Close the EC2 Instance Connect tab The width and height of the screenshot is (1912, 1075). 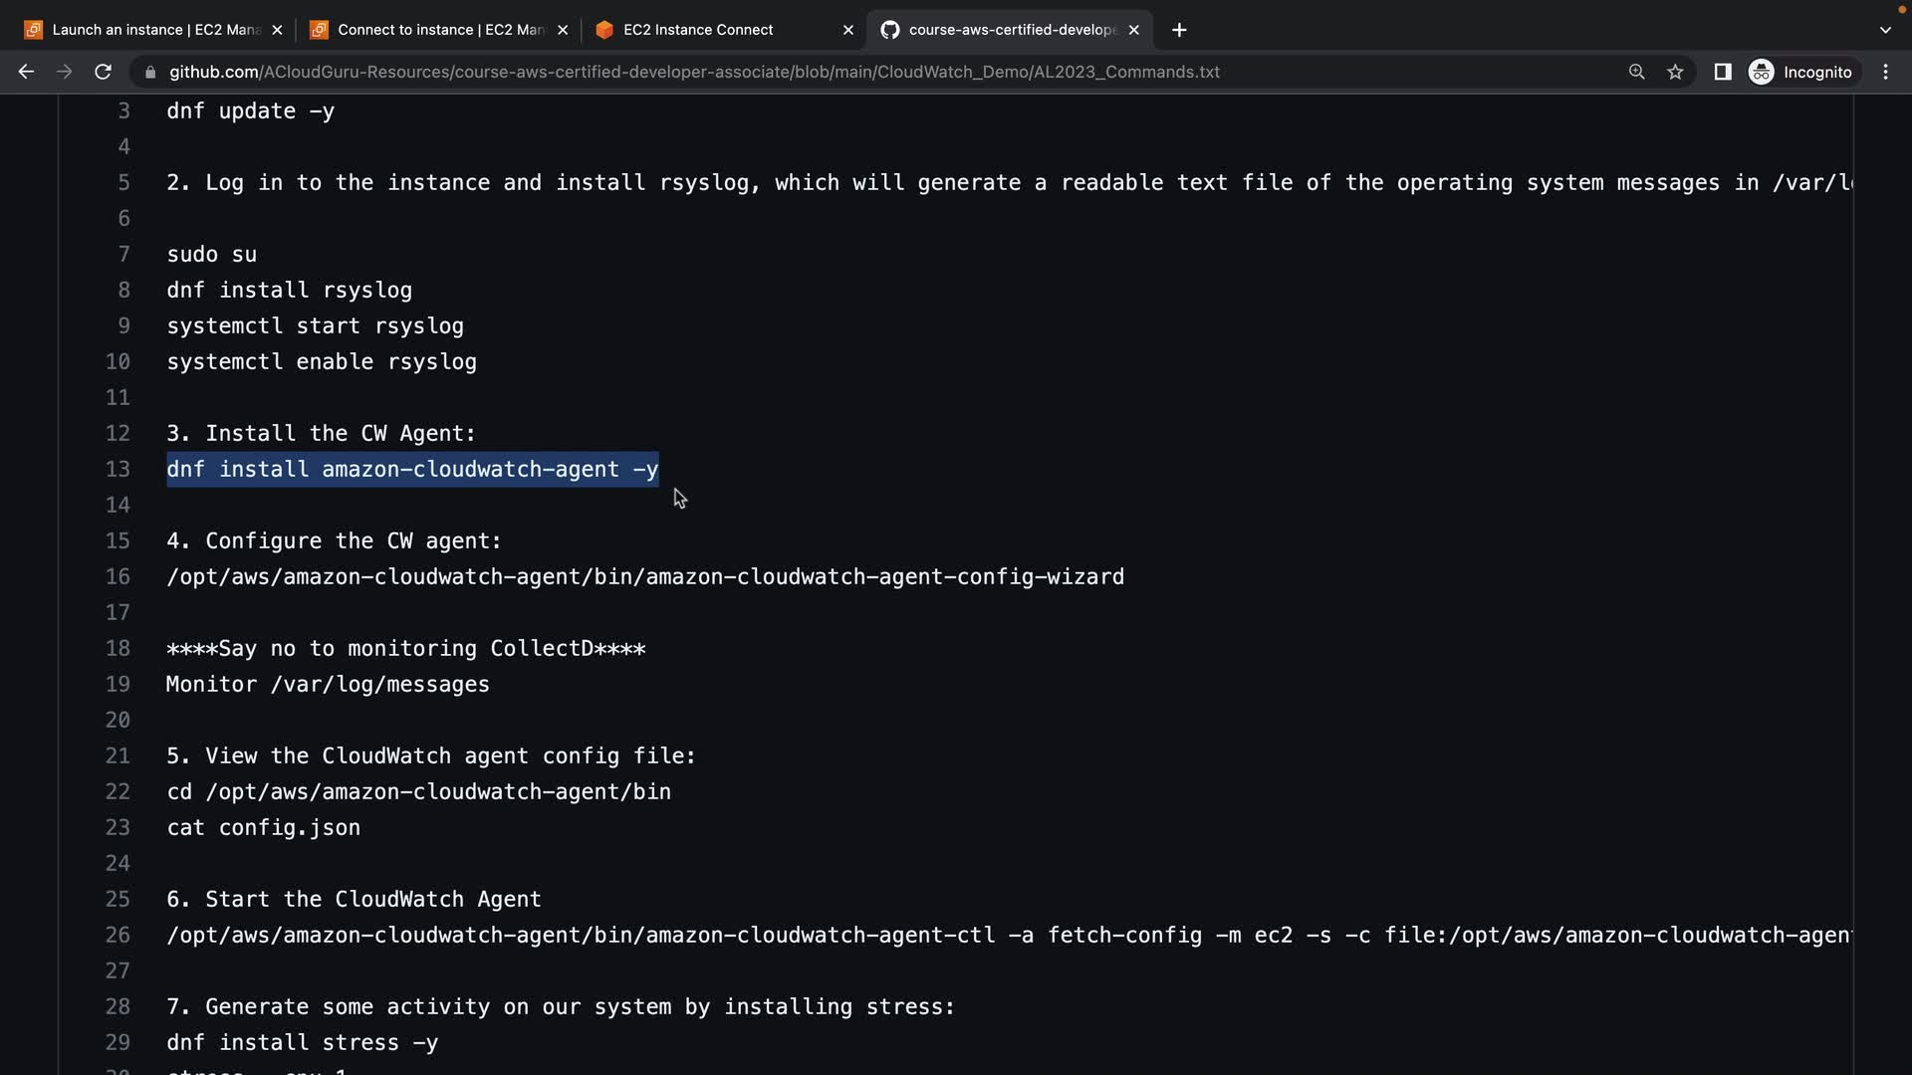coord(847,30)
